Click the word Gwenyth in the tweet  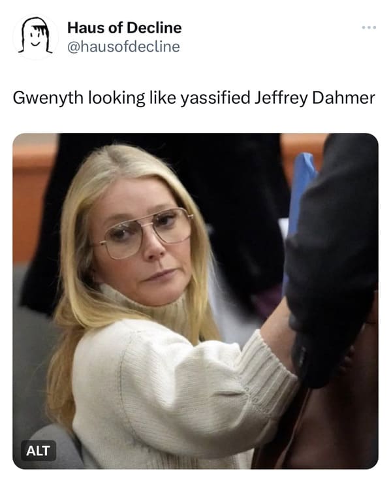pos(48,98)
